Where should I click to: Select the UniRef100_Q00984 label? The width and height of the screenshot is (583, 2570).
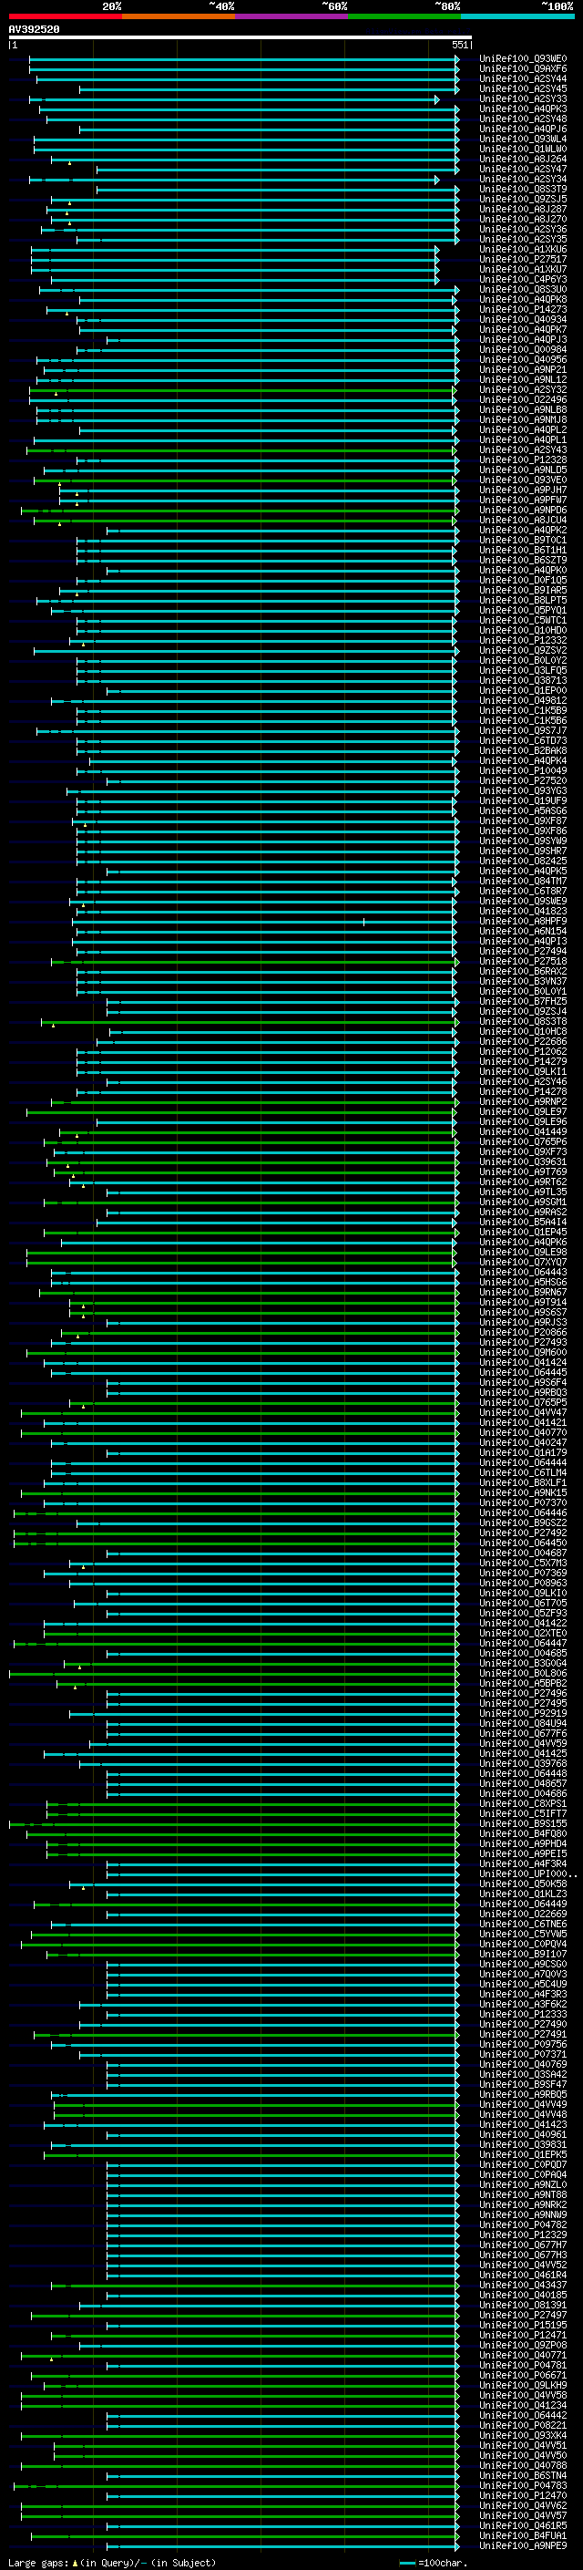[523, 349]
